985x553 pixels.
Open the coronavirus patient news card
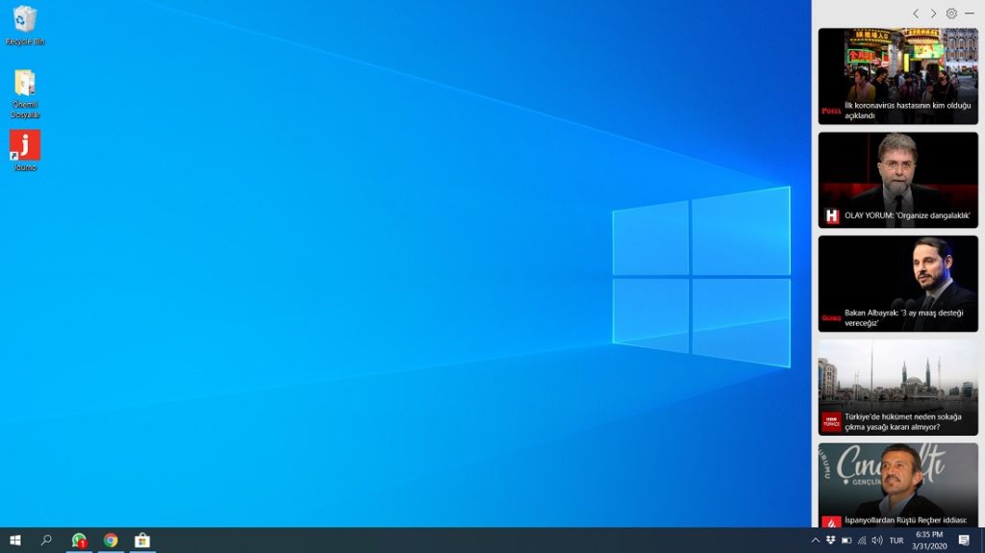point(897,76)
